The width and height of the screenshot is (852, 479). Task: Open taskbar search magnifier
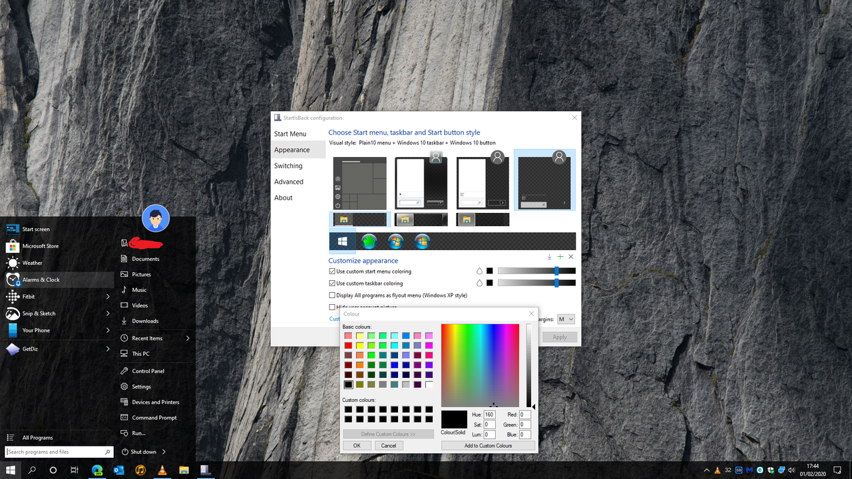coord(32,470)
